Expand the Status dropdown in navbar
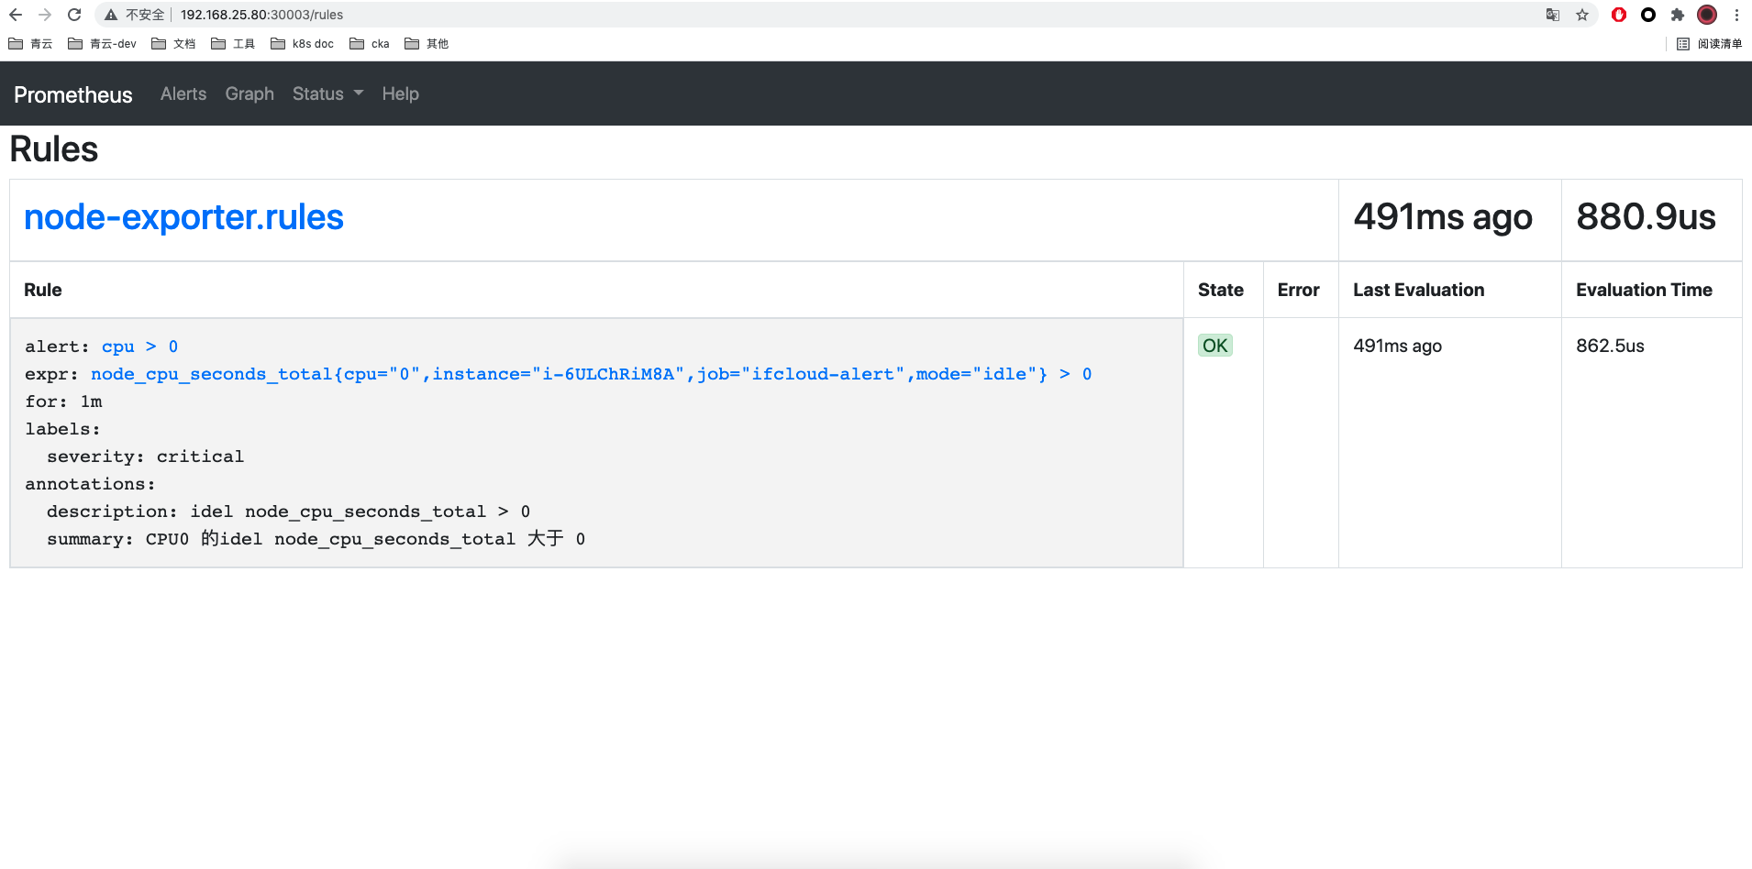1752x869 pixels. pyautogui.click(x=327, y=93)
